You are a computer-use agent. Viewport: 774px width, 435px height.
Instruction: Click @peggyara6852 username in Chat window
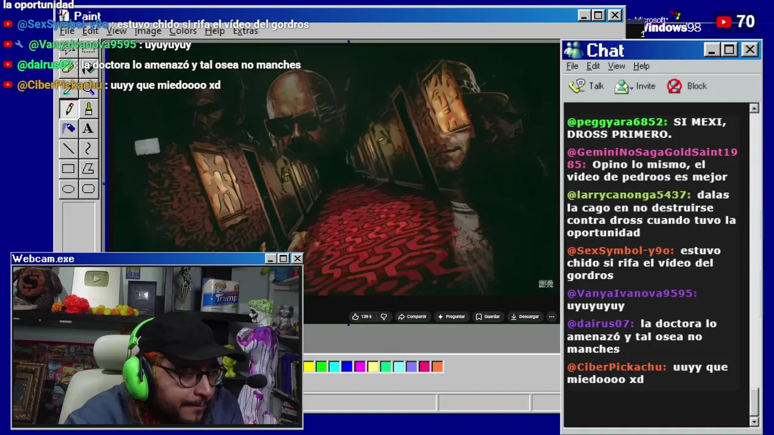point(617,122)
